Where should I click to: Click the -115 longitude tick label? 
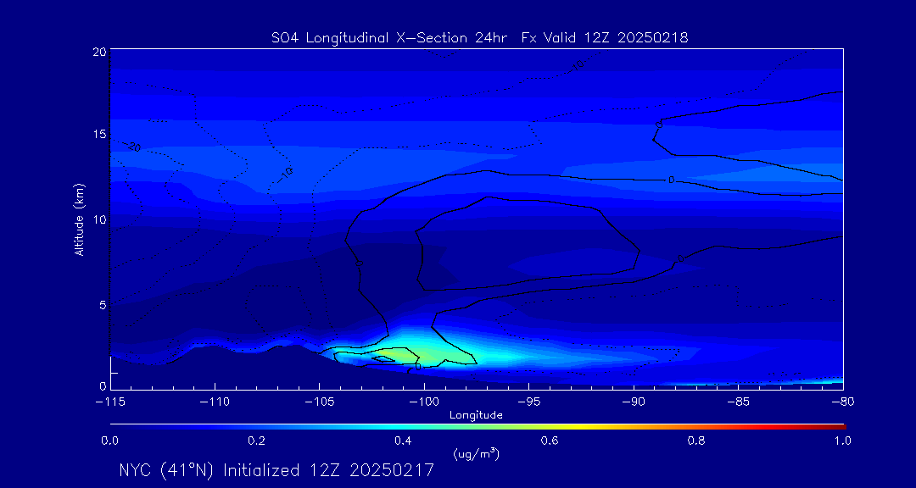pos(110,402)
